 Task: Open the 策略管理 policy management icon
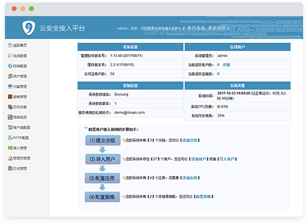pyautogui.click(x=10, y=97)
